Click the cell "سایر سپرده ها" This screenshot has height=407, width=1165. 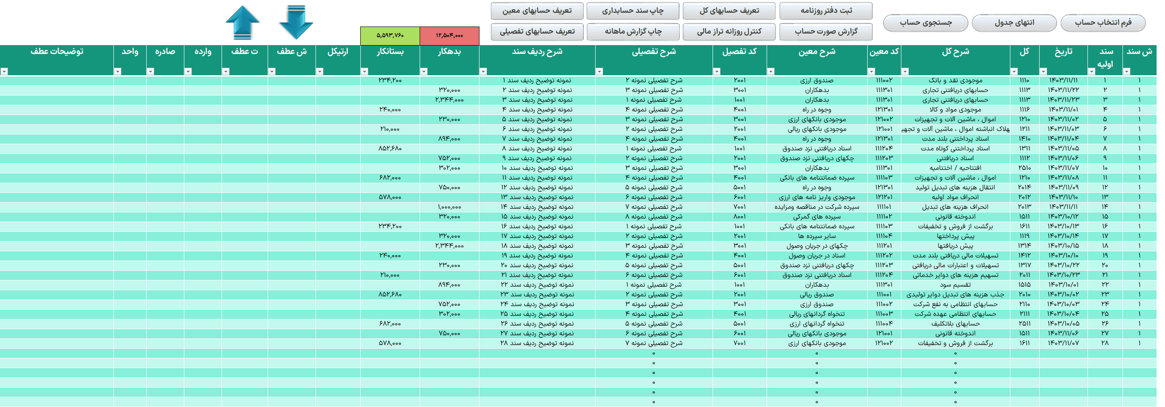(x=817, y=236)
